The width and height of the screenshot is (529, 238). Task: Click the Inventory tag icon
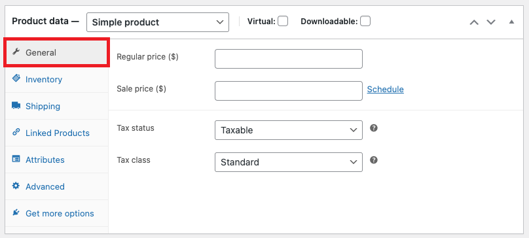[x=16, y=78]
